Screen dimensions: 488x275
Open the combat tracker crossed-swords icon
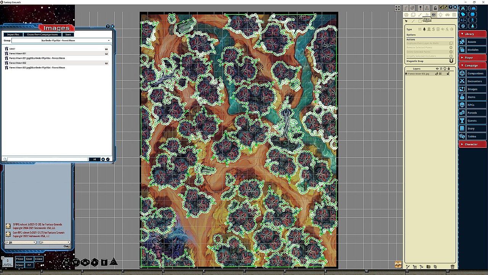point(463,8)
